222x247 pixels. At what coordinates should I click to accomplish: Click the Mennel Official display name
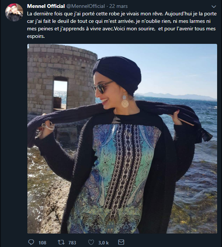[46, 6]
